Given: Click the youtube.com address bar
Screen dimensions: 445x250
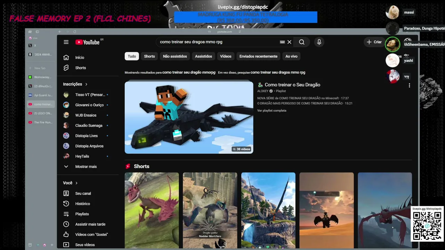Looking at the screenshot, I should 225,32.
